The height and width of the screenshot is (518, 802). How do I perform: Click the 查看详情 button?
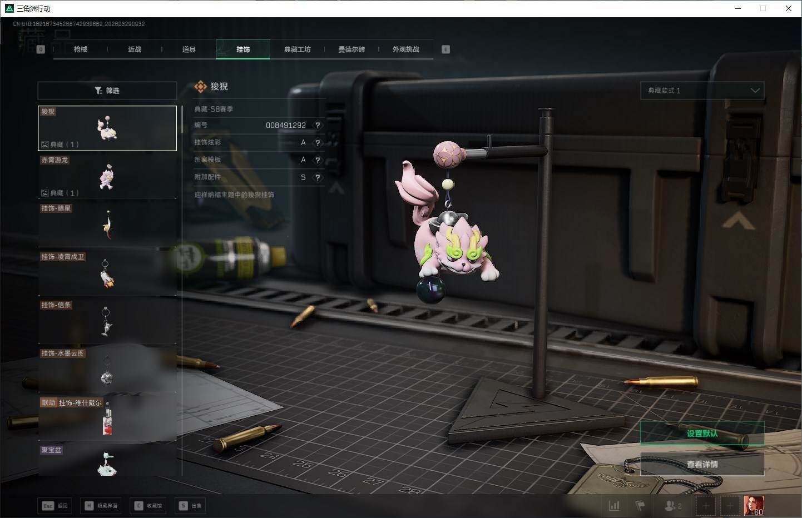pos(702,464)
